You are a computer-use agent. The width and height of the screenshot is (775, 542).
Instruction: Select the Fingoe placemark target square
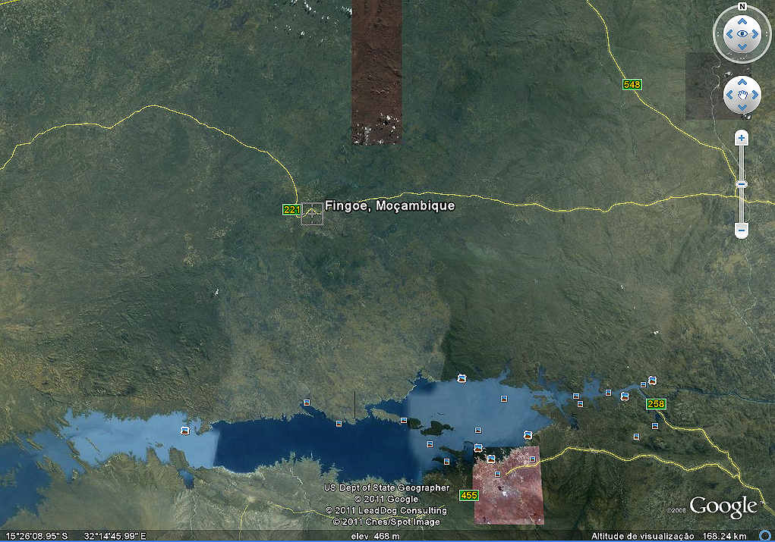coord(312,215)
